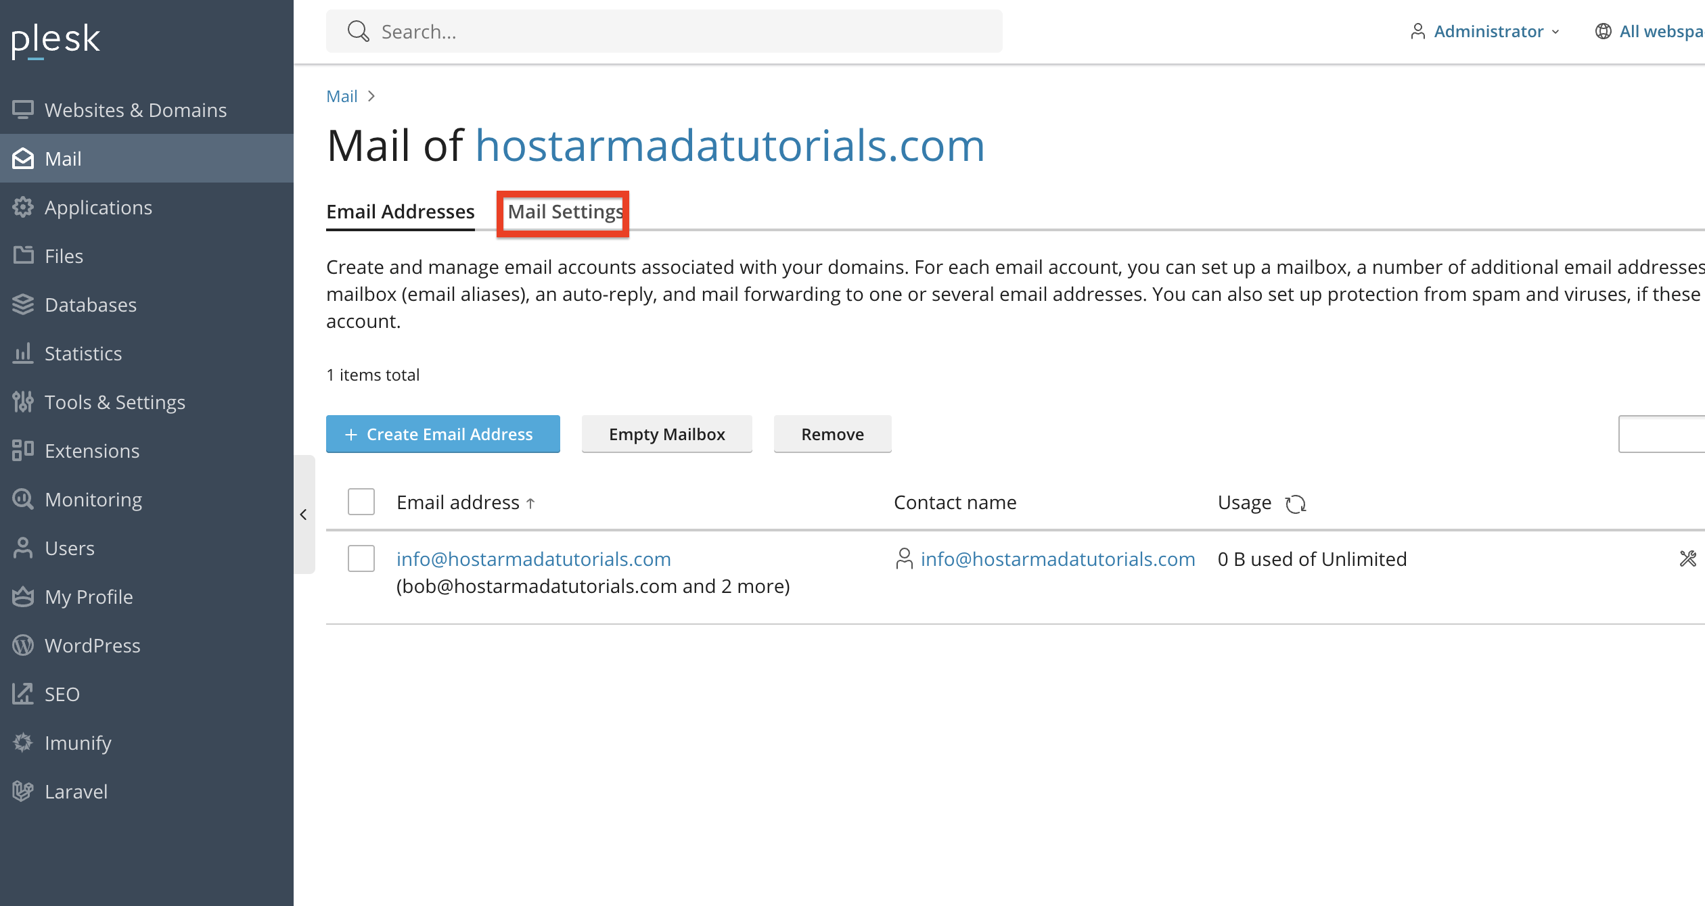Refresh usage statistics icon next to Usage
The image size is (1705, 906).
click(x=1296, y=504)
